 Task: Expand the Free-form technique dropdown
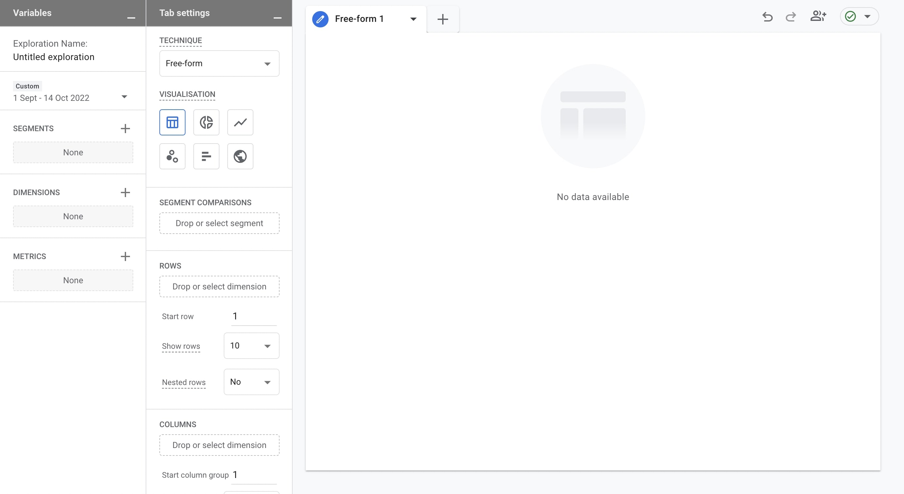click(266, 63)
